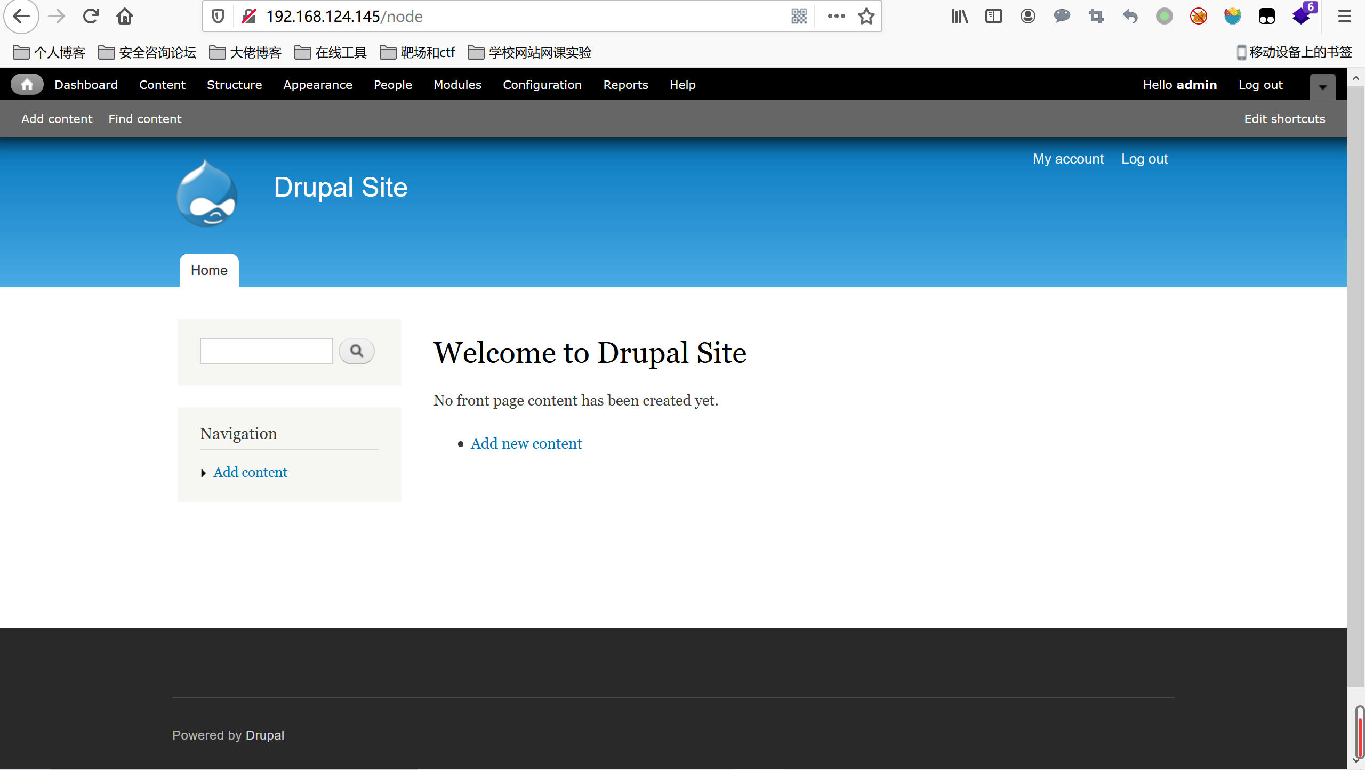Click the red blocked extension icon

(1199, 17)
